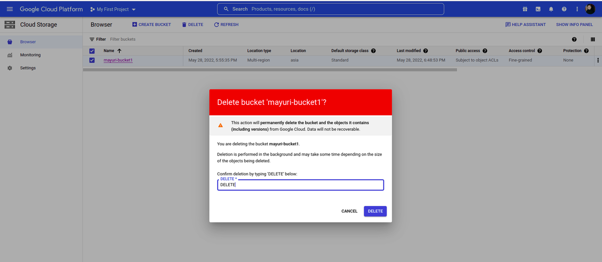
Task: Toggle the mayuri-bucket1 row checkbox
Action: (x=92, y=60)
